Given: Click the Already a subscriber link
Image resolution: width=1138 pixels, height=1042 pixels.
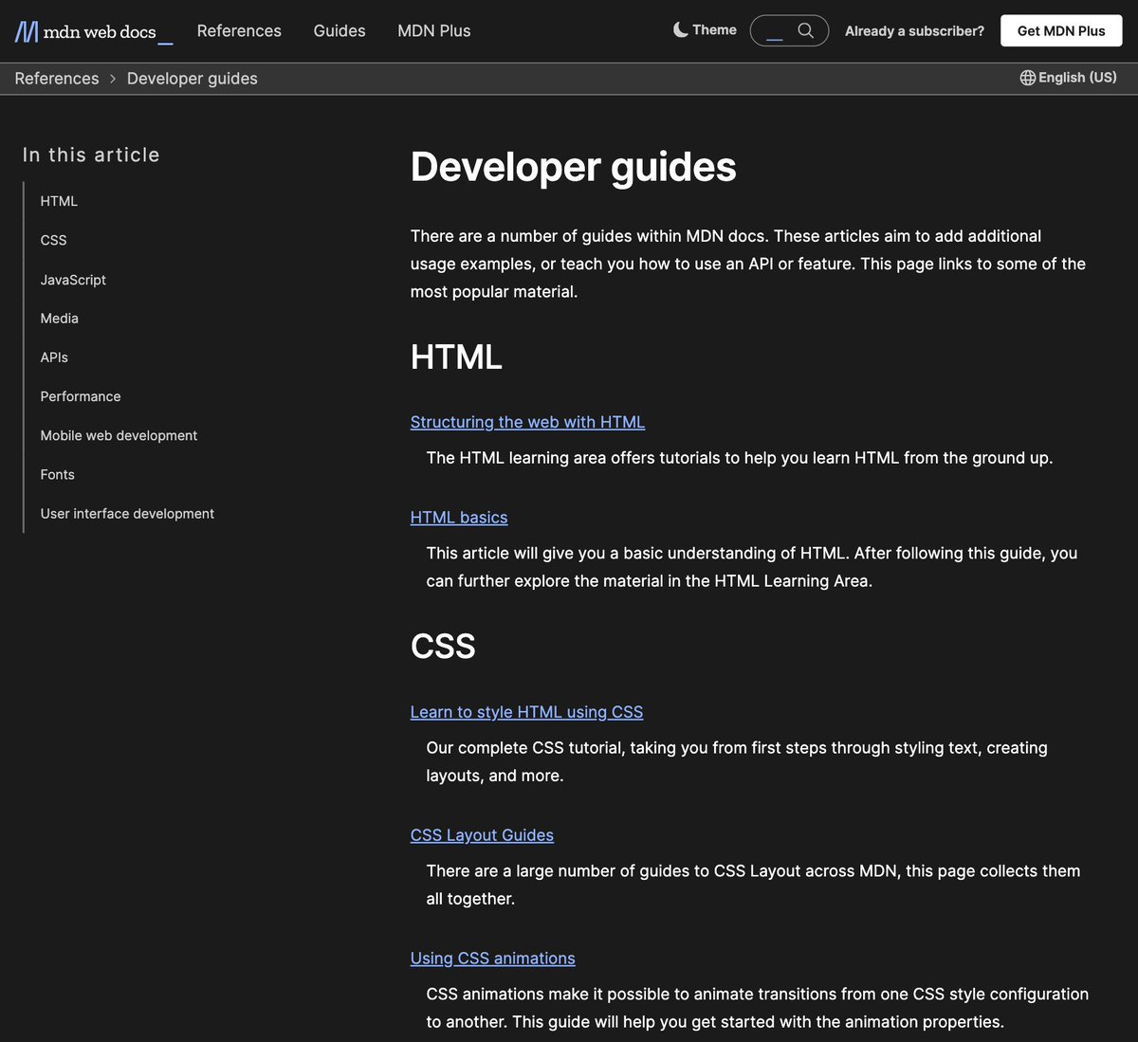Looking at the screenshot, I should (914, 31).
